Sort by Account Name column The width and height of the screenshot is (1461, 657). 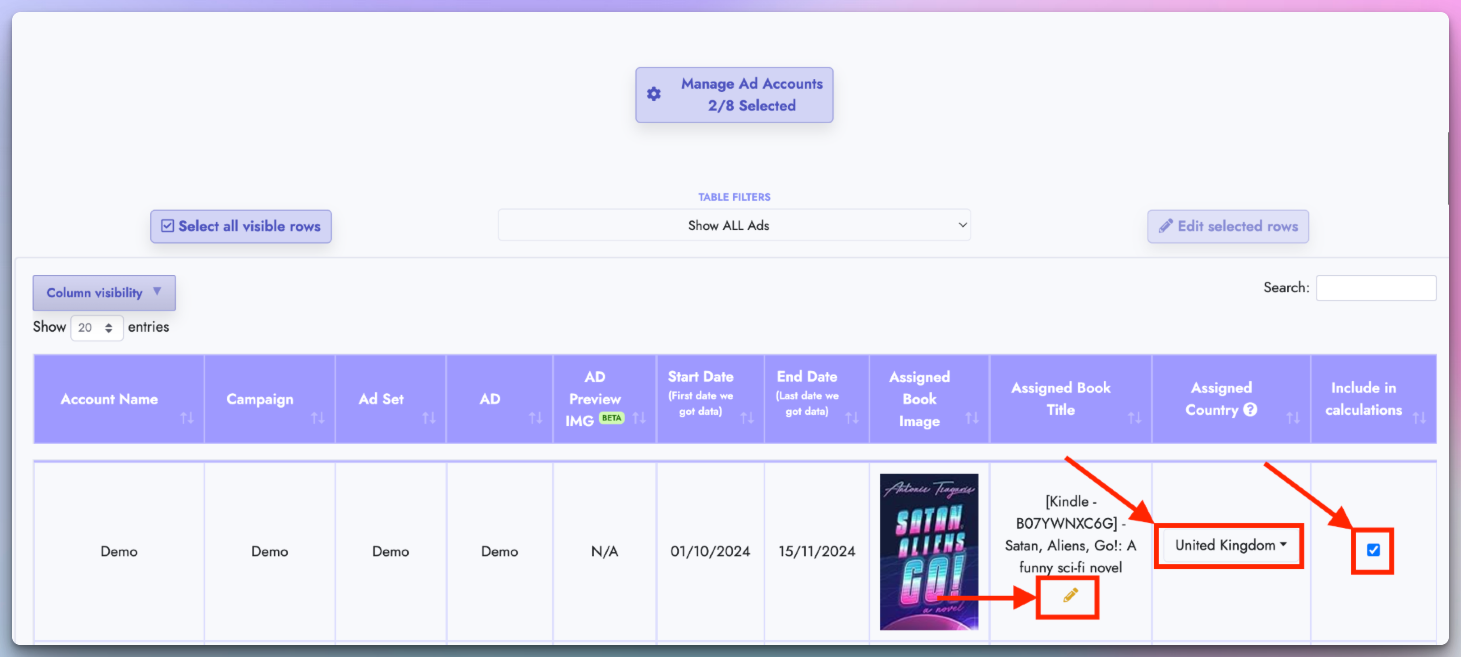118,399
